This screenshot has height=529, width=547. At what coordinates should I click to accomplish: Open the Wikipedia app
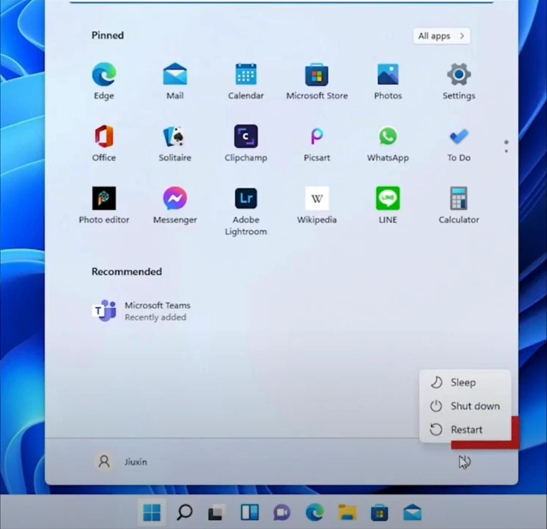click(317, 205)
